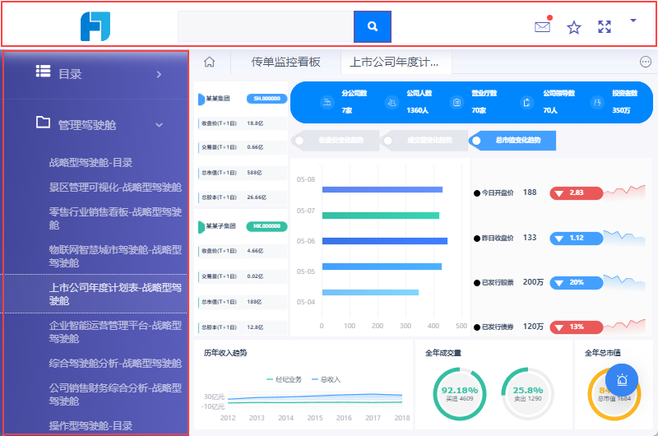The height and width of the screenshot is (436, 658).
Task: Click the 某某子集团 company header label
Action: pos(220,226)
